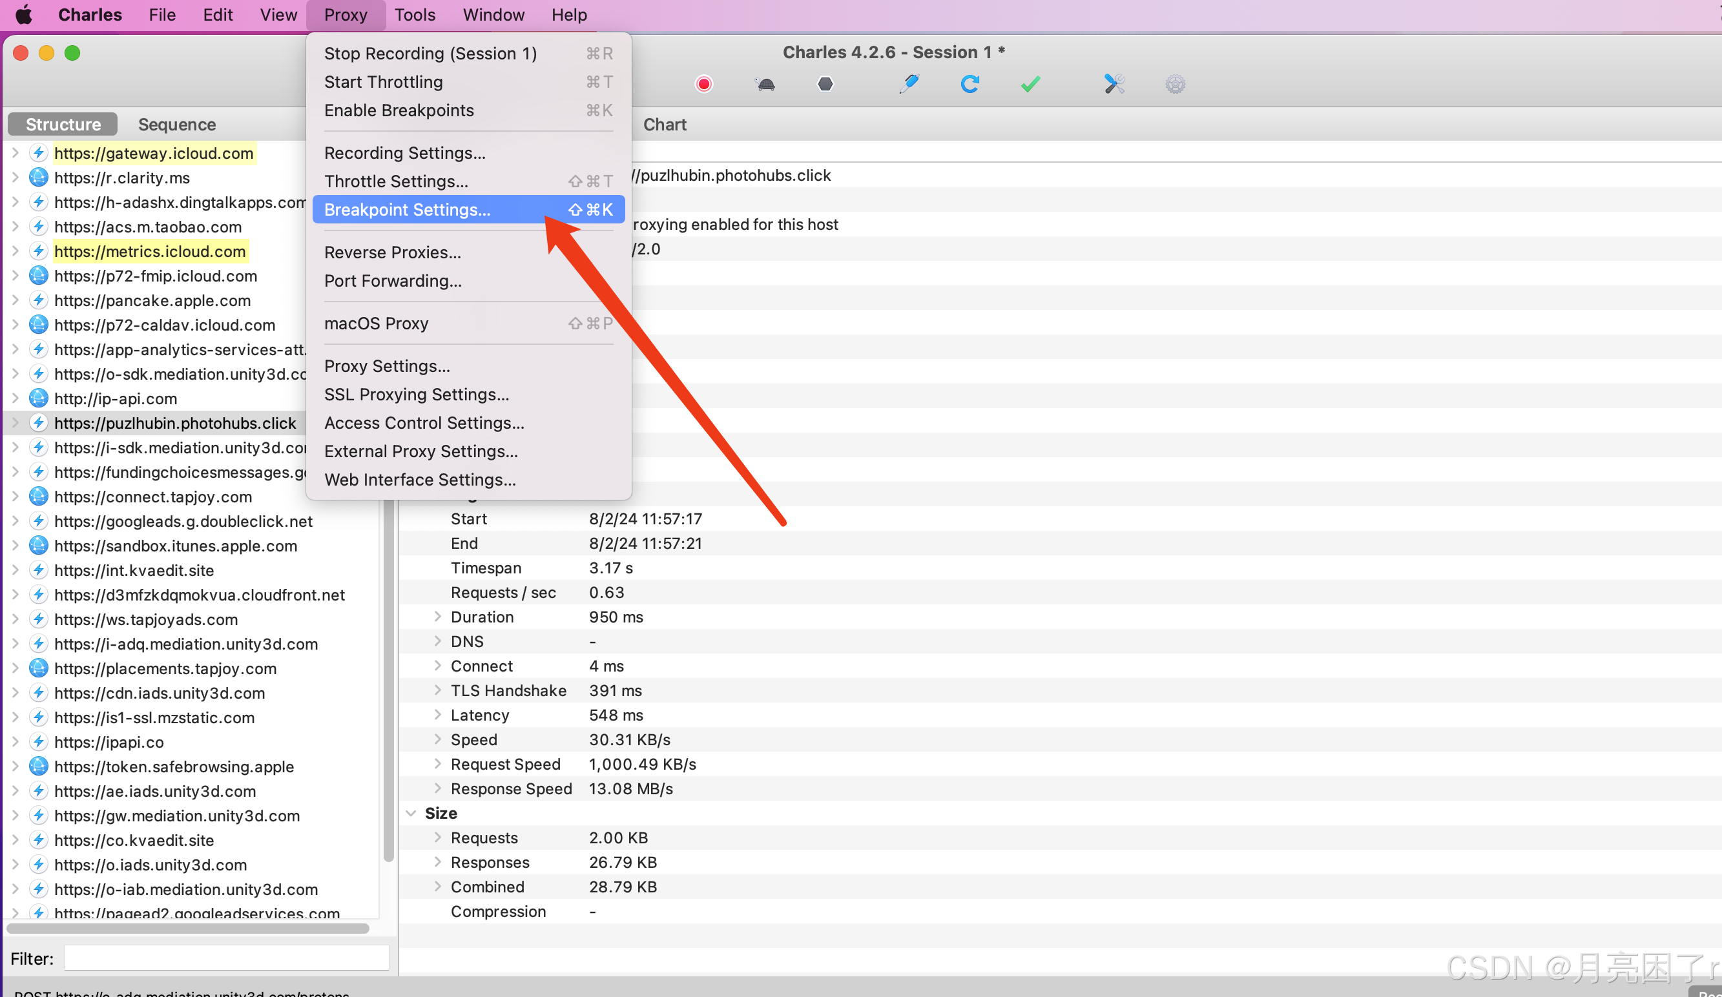This screenshot has height=997, width=1722.
Task: Expand the Requests size row
Action: 437,838
